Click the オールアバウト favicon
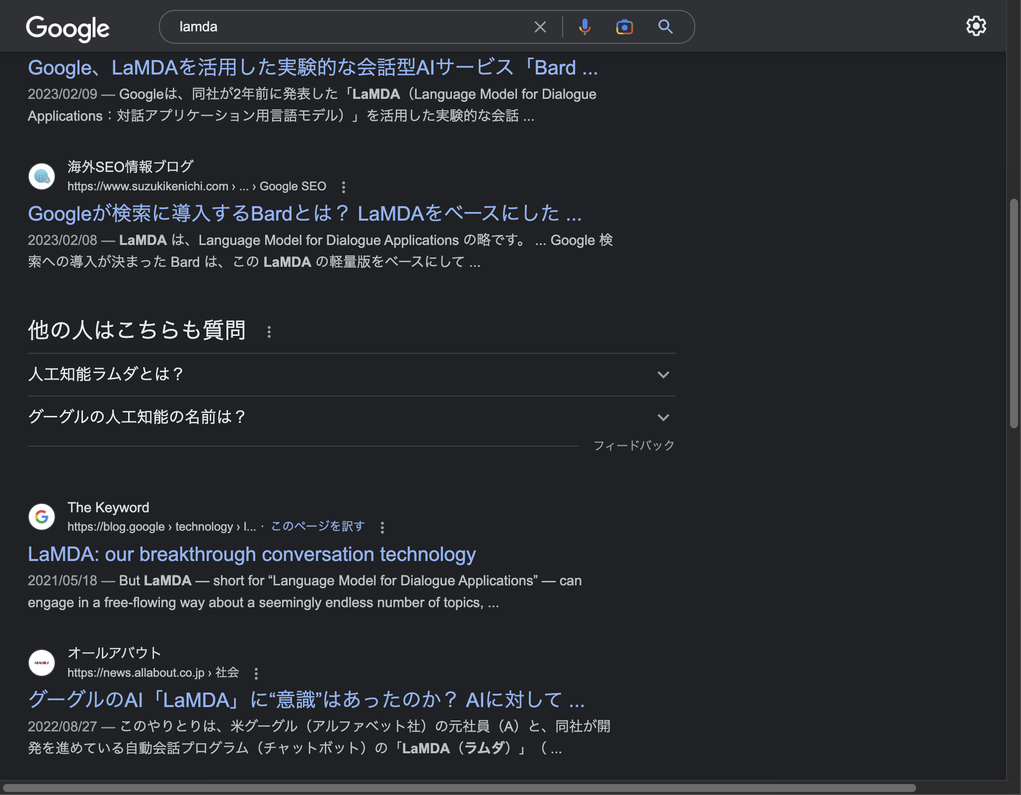1021x795 pixels. [x=42, y=663]
